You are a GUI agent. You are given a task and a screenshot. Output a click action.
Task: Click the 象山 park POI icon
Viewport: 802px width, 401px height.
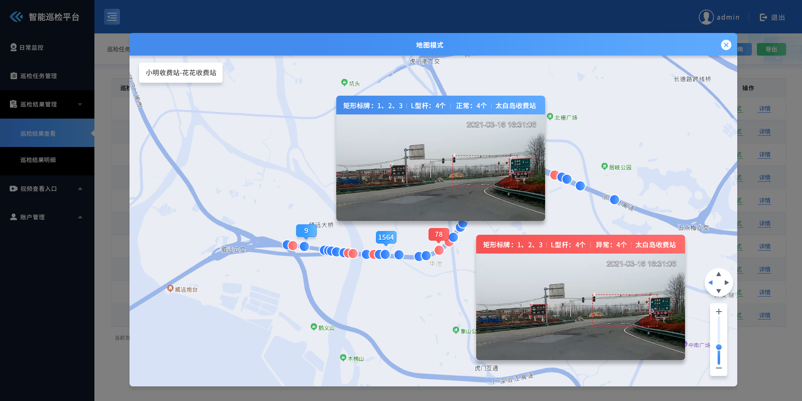pos(456,330)
